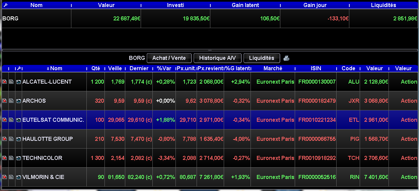This screenshot has height=191, width=419.
Task: Select the BORG portfolio row
Action: tap(210, 19)
